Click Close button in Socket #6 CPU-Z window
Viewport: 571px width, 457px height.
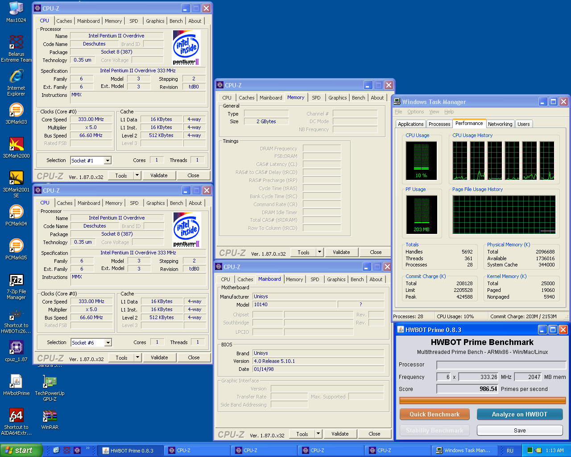click(194, 357)
